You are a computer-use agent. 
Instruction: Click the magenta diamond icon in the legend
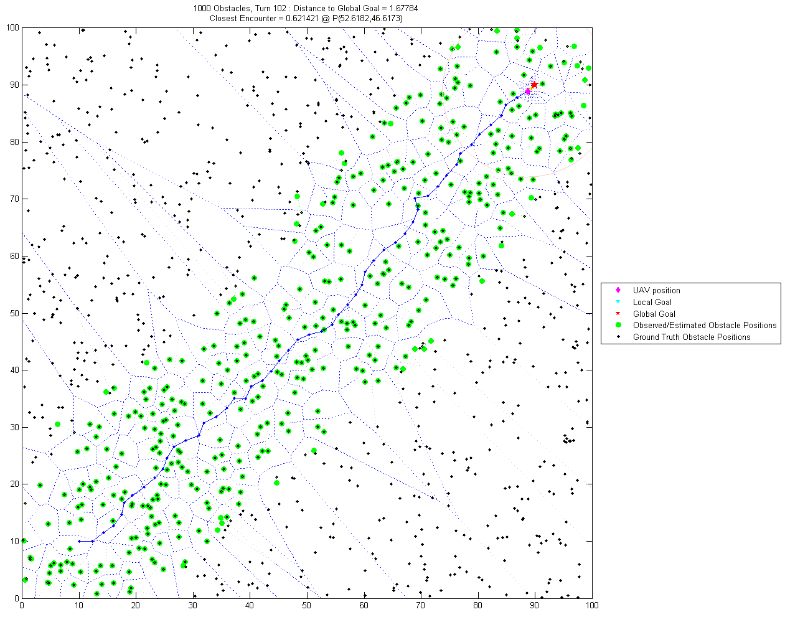(618, 290)
